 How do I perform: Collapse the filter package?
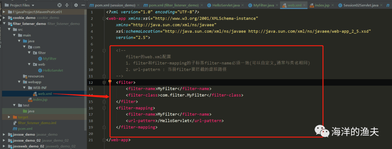[29, 53]
